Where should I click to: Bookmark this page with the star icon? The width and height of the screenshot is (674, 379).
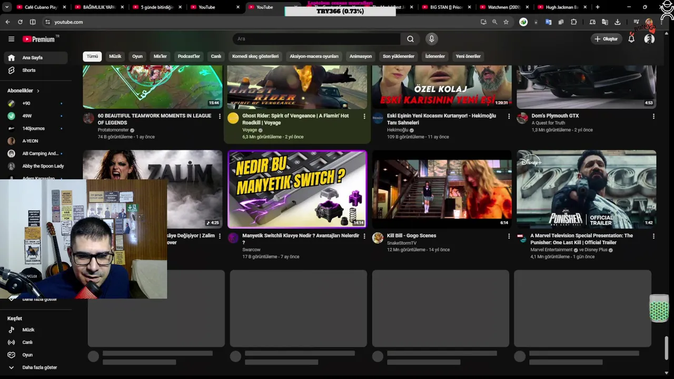click(506, 22)
